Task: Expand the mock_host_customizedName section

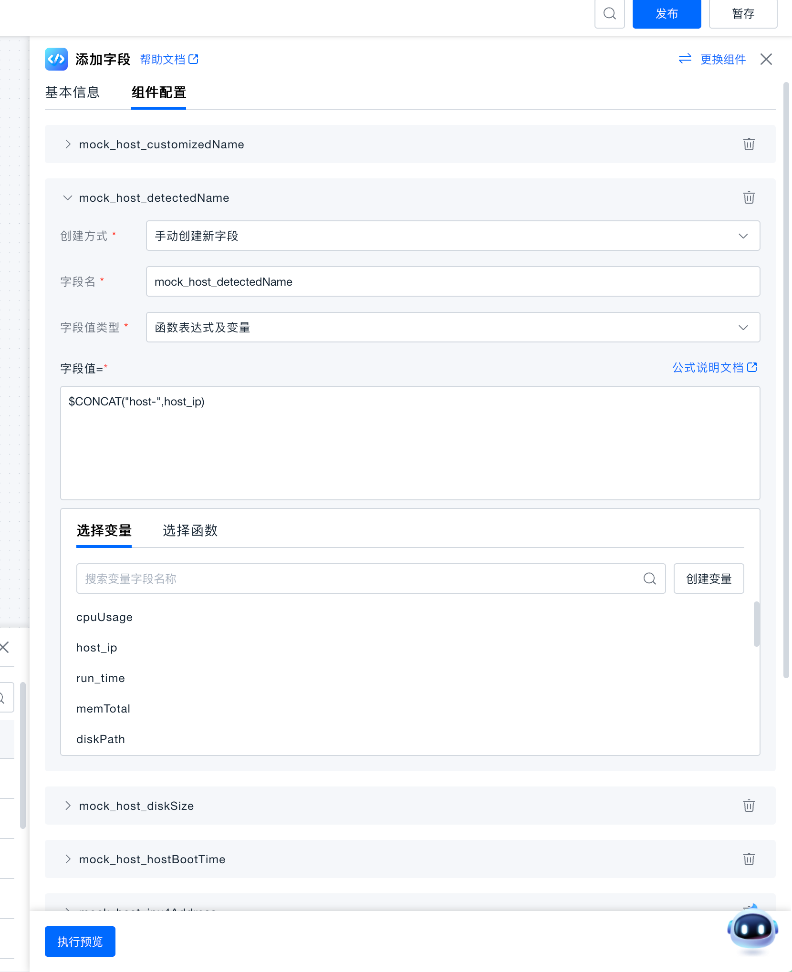Action: point(68,144)
